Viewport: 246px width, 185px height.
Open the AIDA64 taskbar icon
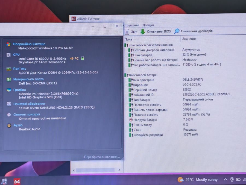pyautogui.click(x=17, y=181)
